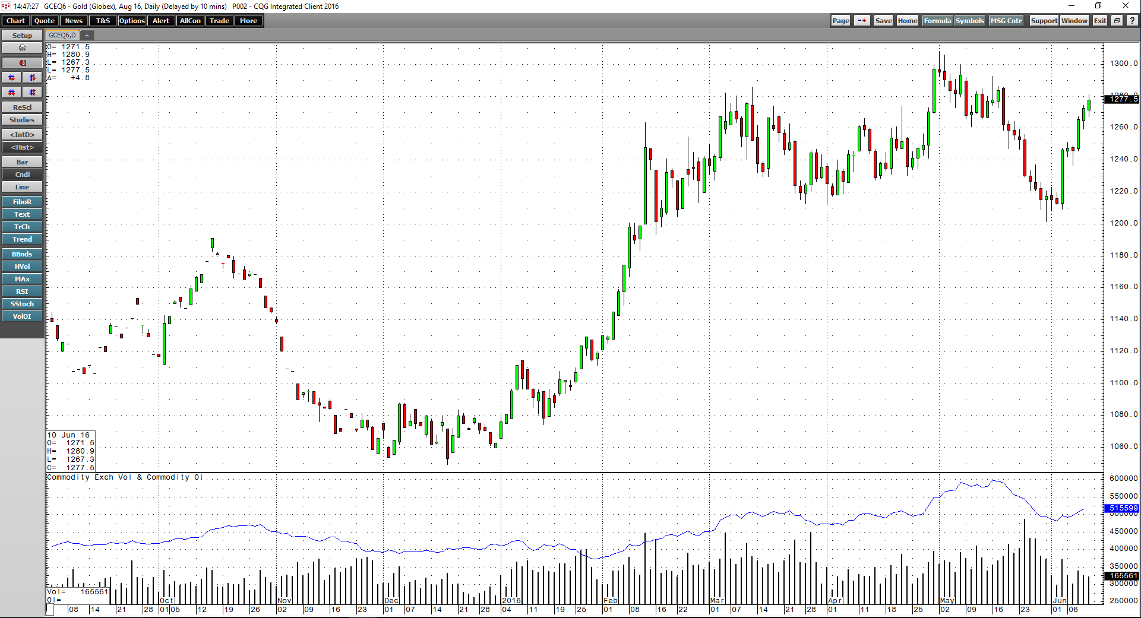Click the horizontal scroll arrows icon
The width and height of the screenshot is (1141, 618).
click(x=11, y=77)
